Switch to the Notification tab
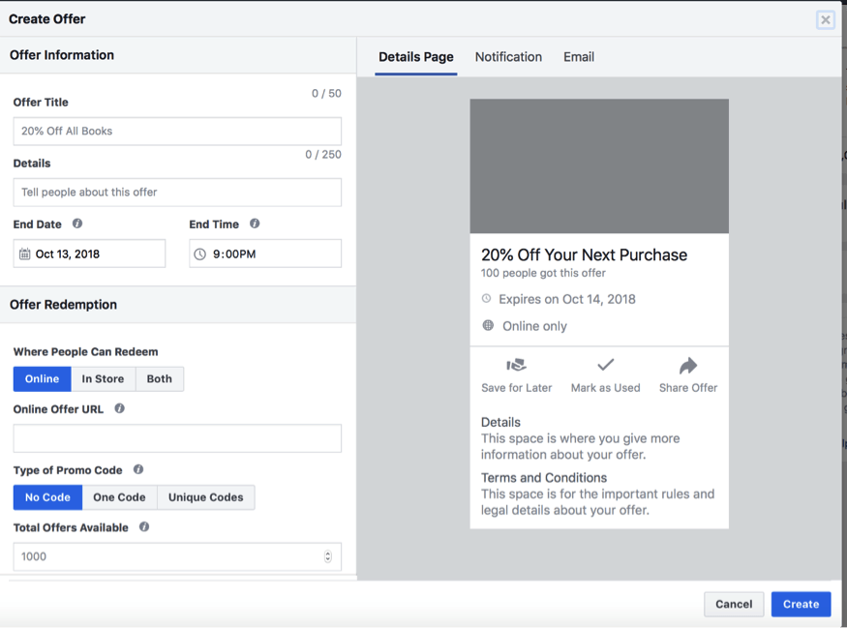847x628 pixels. coord(508,57)
